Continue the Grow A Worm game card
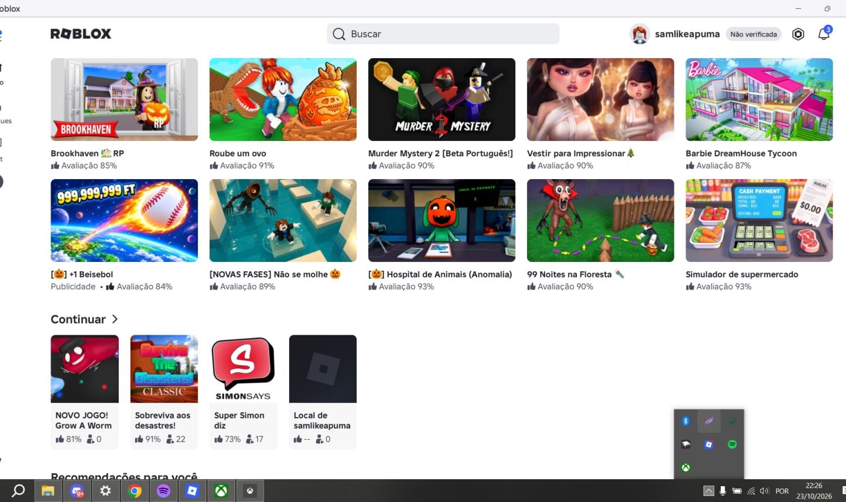The image size is (846, 502). click(85, 392)
